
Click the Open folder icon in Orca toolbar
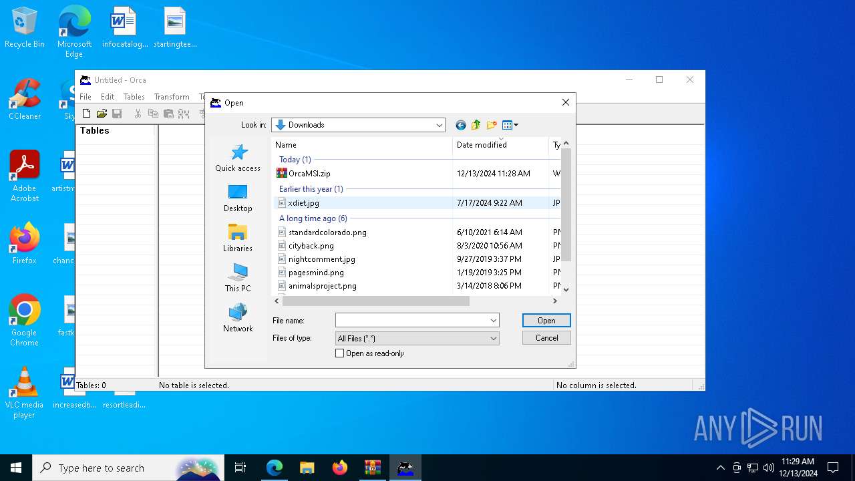102,114
